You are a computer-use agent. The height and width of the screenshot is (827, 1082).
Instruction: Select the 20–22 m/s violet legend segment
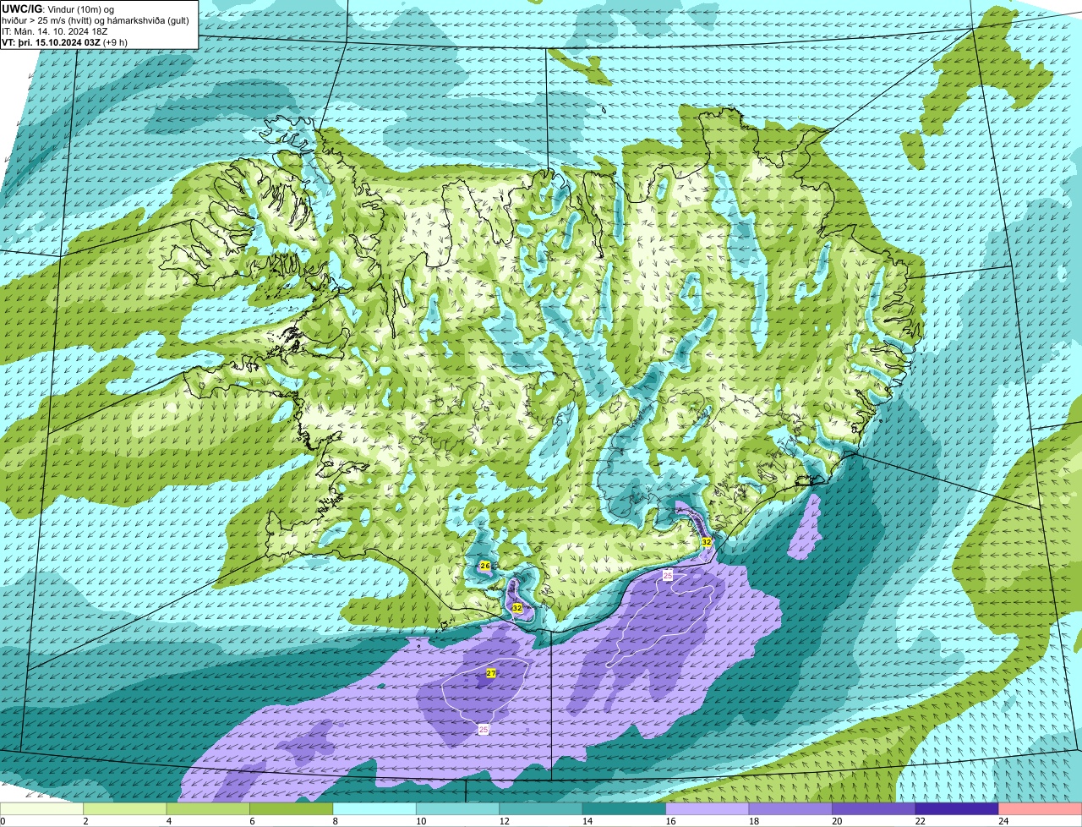coord(874,808)
